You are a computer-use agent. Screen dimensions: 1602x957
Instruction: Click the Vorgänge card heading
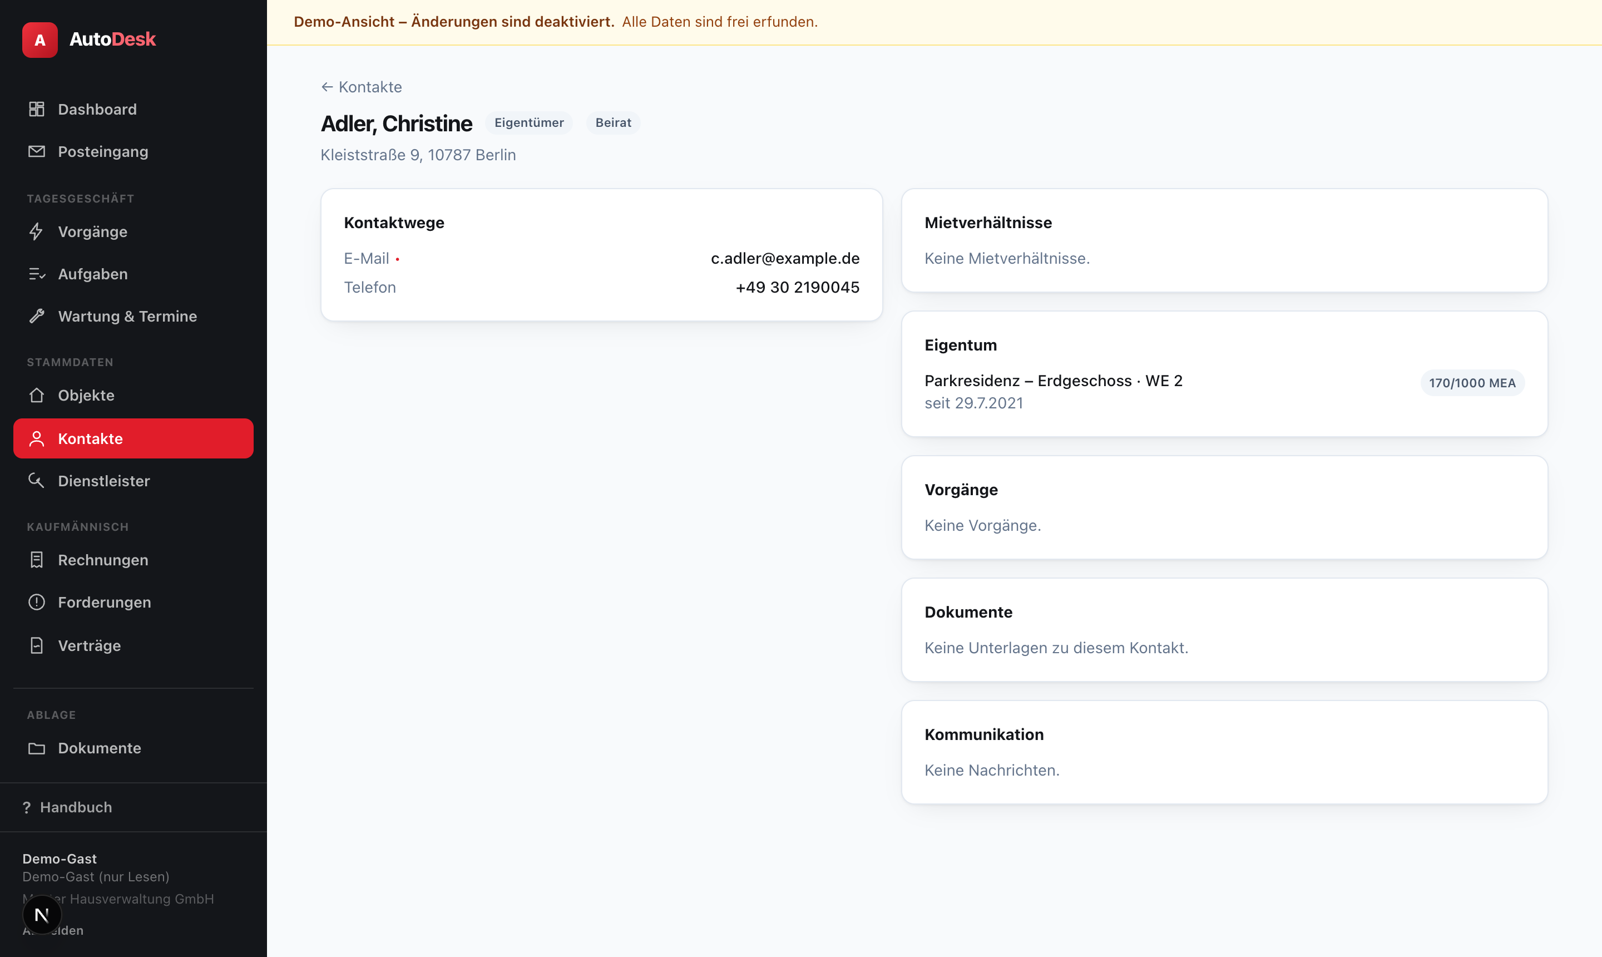[961, 490]
